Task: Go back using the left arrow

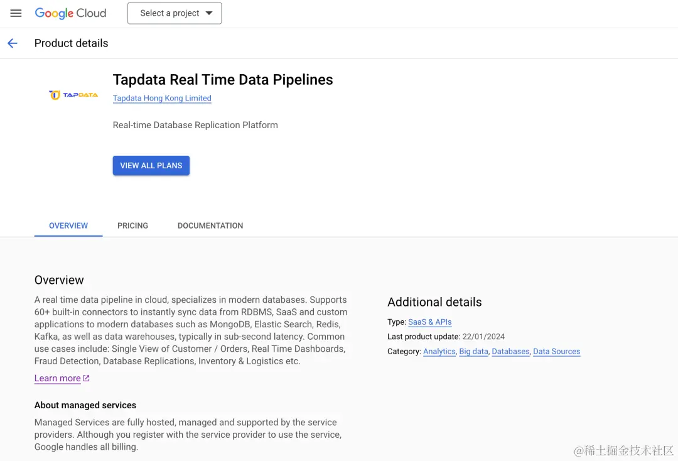Action: [x=13, y=43]
